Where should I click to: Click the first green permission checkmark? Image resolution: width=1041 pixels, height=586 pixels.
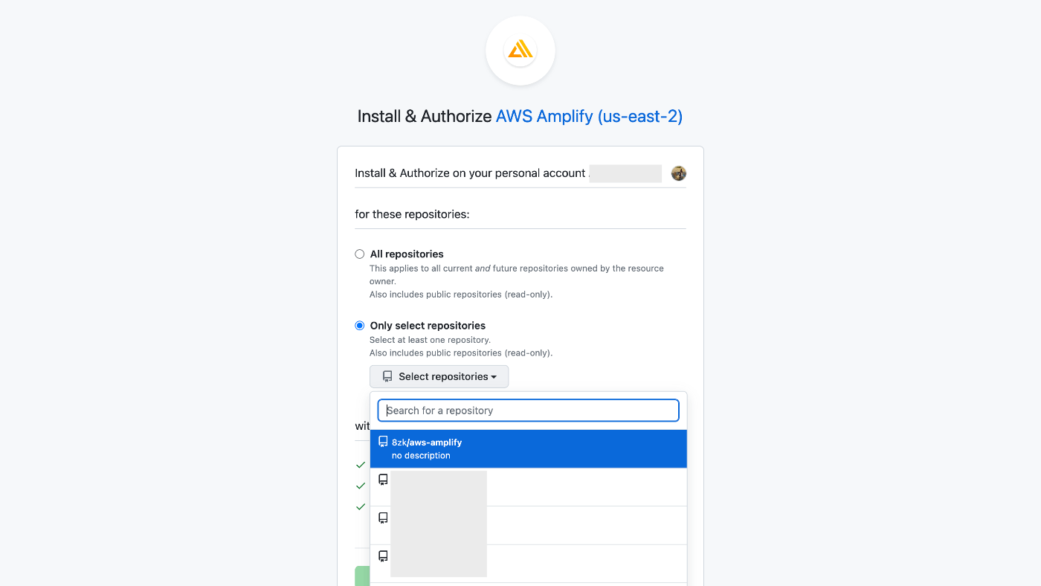[x=361, y=465]
